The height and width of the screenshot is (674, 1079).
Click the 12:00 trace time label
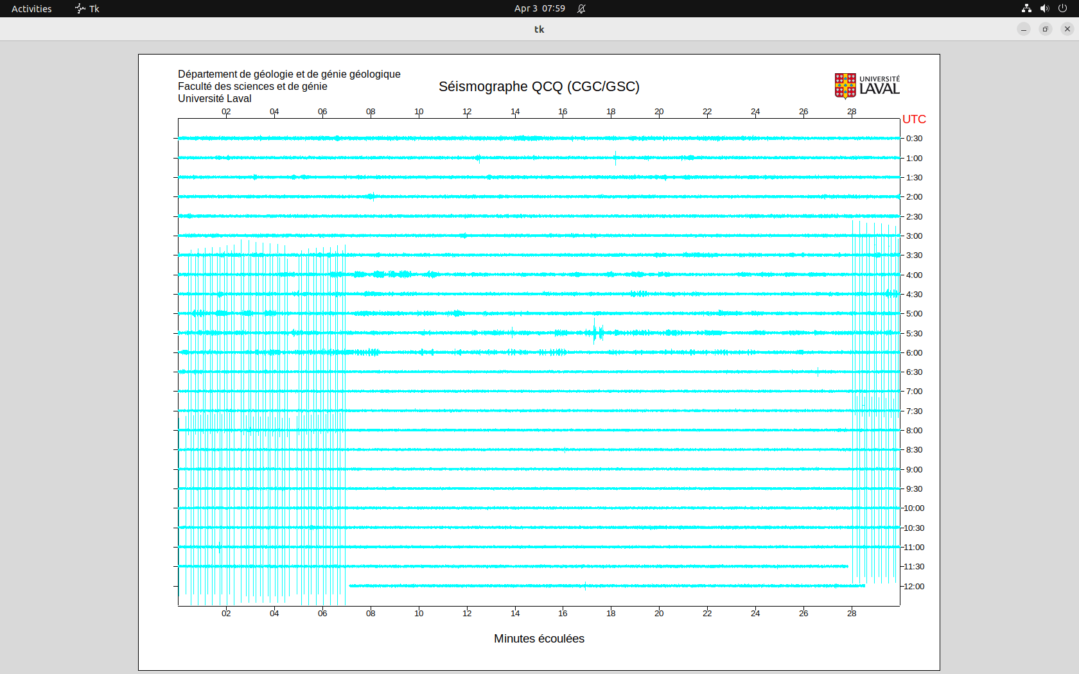914,587
